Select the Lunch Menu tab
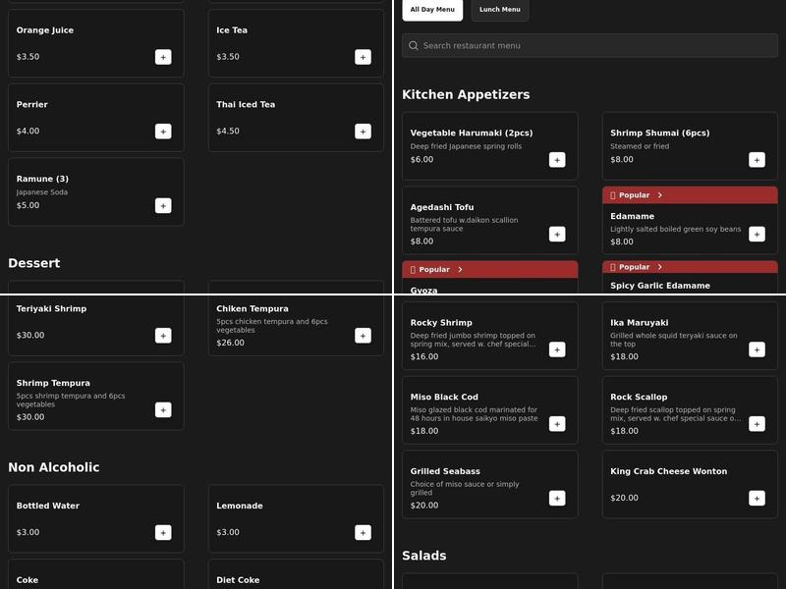Screen dimensions: 786x589 click(500, 10)
